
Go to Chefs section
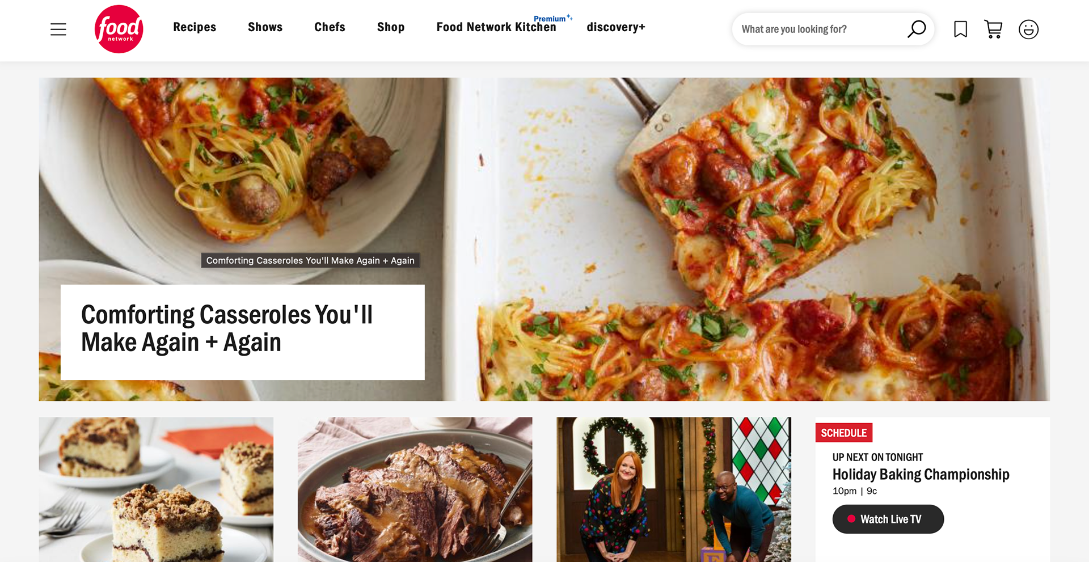coord(330,27)
